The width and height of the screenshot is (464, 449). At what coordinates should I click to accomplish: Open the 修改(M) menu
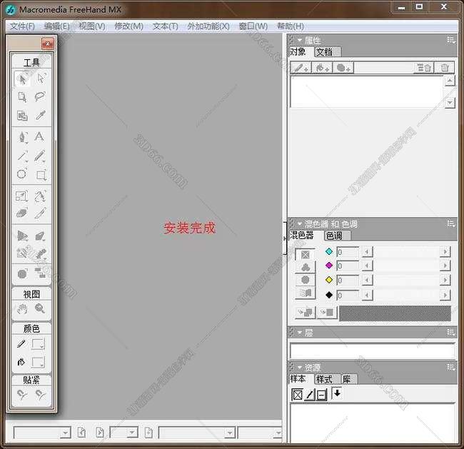pos(128,26)
